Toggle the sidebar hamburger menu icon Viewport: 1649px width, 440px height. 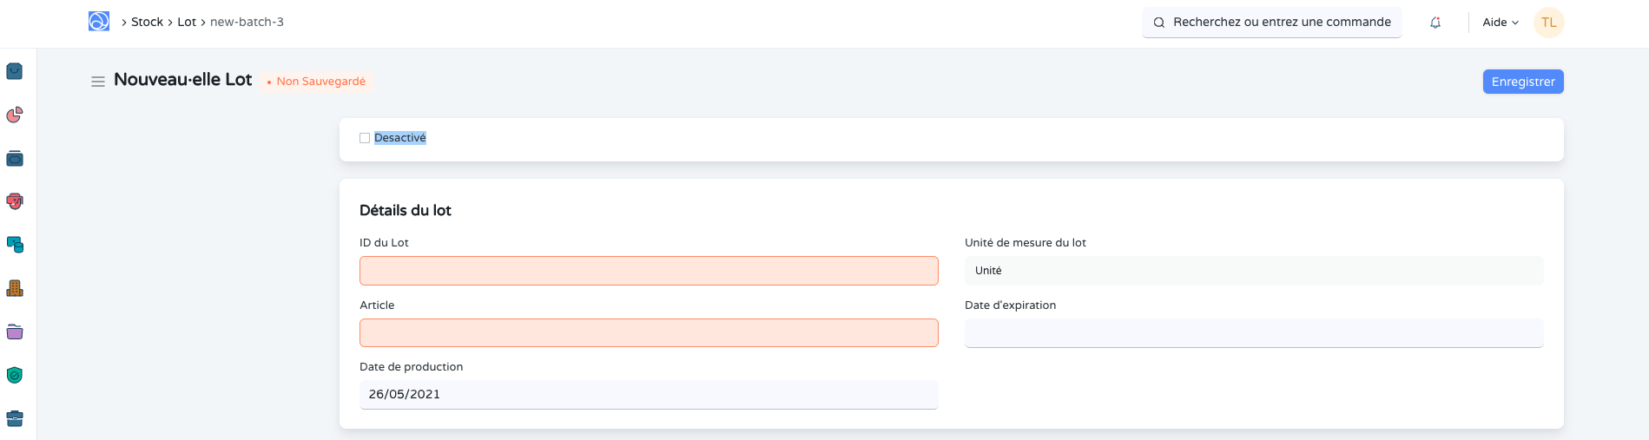(98, 82)
